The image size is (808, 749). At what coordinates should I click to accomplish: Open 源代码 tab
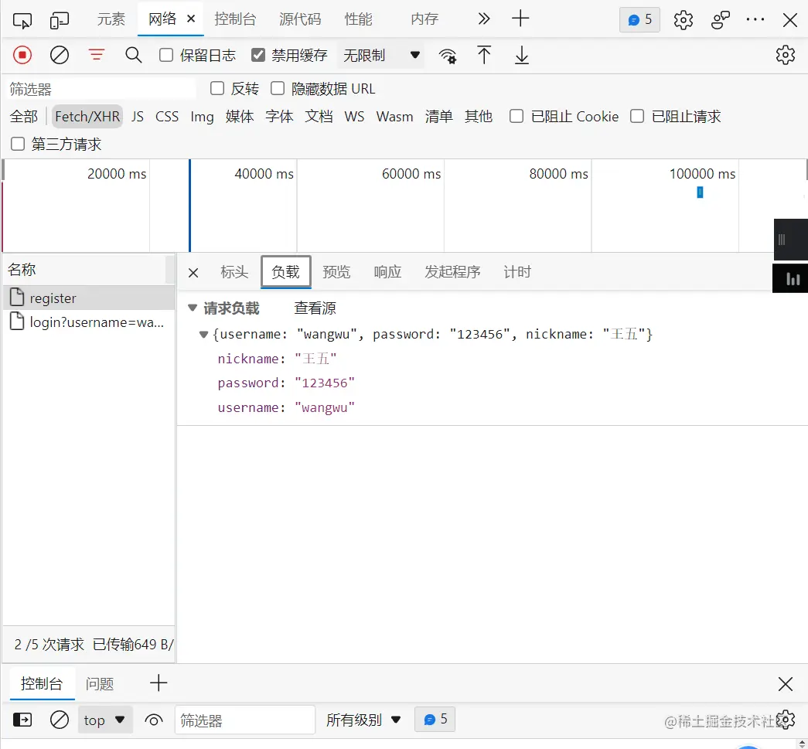[x=300, y=19]
